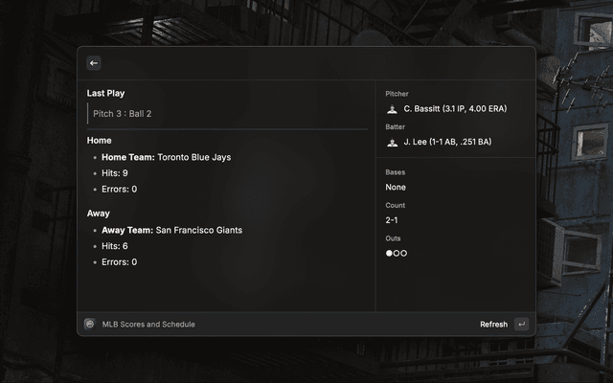Image resolution: width=613 pixels, height=383 pixels.
Task: Select the Pitch 3 : Ball 2 quote
Action: pos(123,114)
